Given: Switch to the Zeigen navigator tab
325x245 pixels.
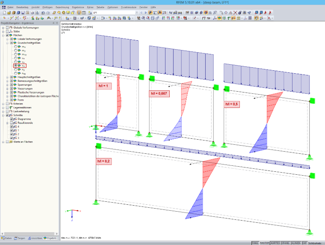Looking at the screenshot, I should [x=20, y=238].
